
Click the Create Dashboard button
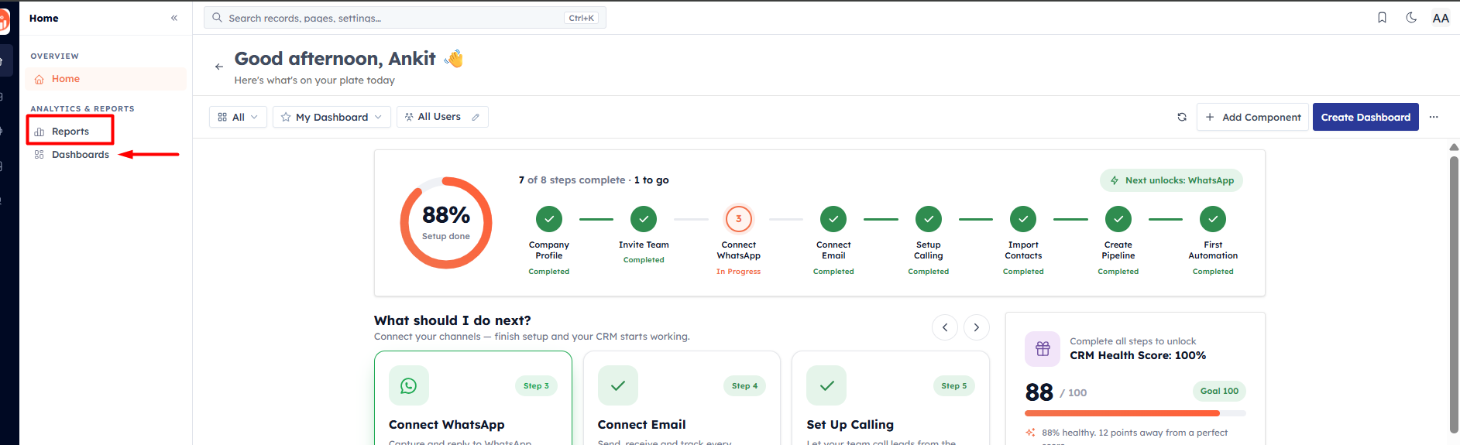click(1366, 117)
